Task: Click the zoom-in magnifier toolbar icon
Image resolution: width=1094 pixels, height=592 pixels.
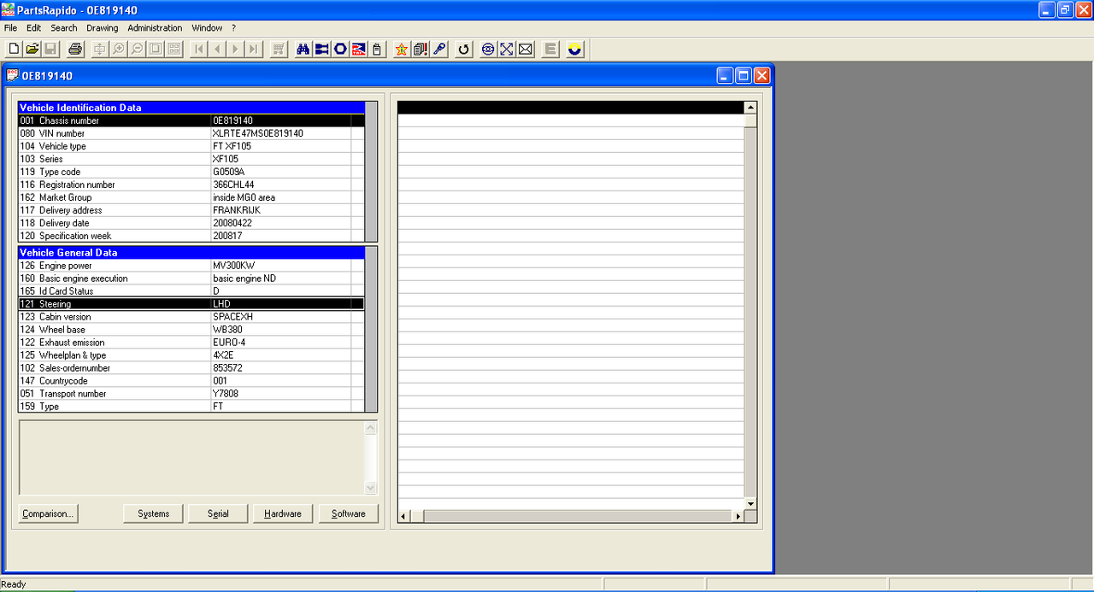Action: pos(119,50)
